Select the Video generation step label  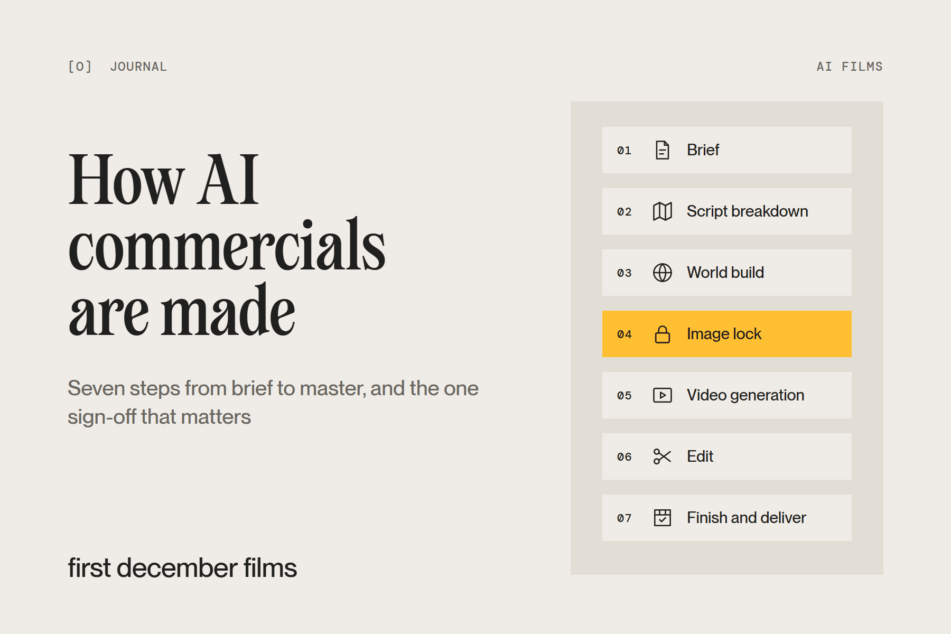click(x=745, y=395)
